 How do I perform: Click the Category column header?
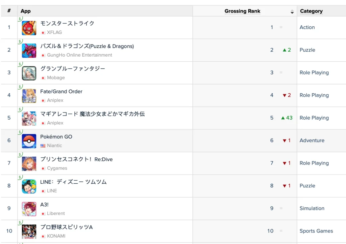(x=311, y=11)
